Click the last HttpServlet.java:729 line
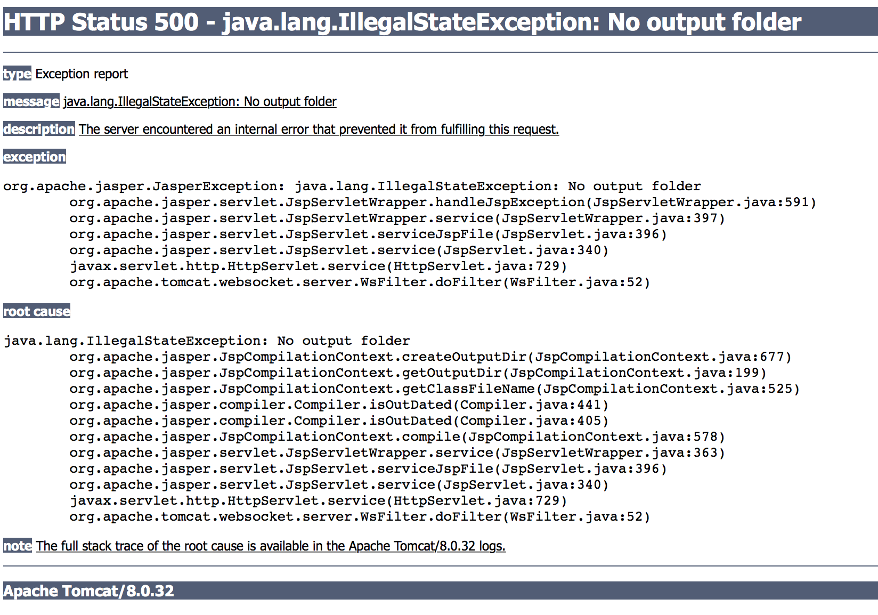This screenshot has height=615, width=878. [x=319, y=500]
